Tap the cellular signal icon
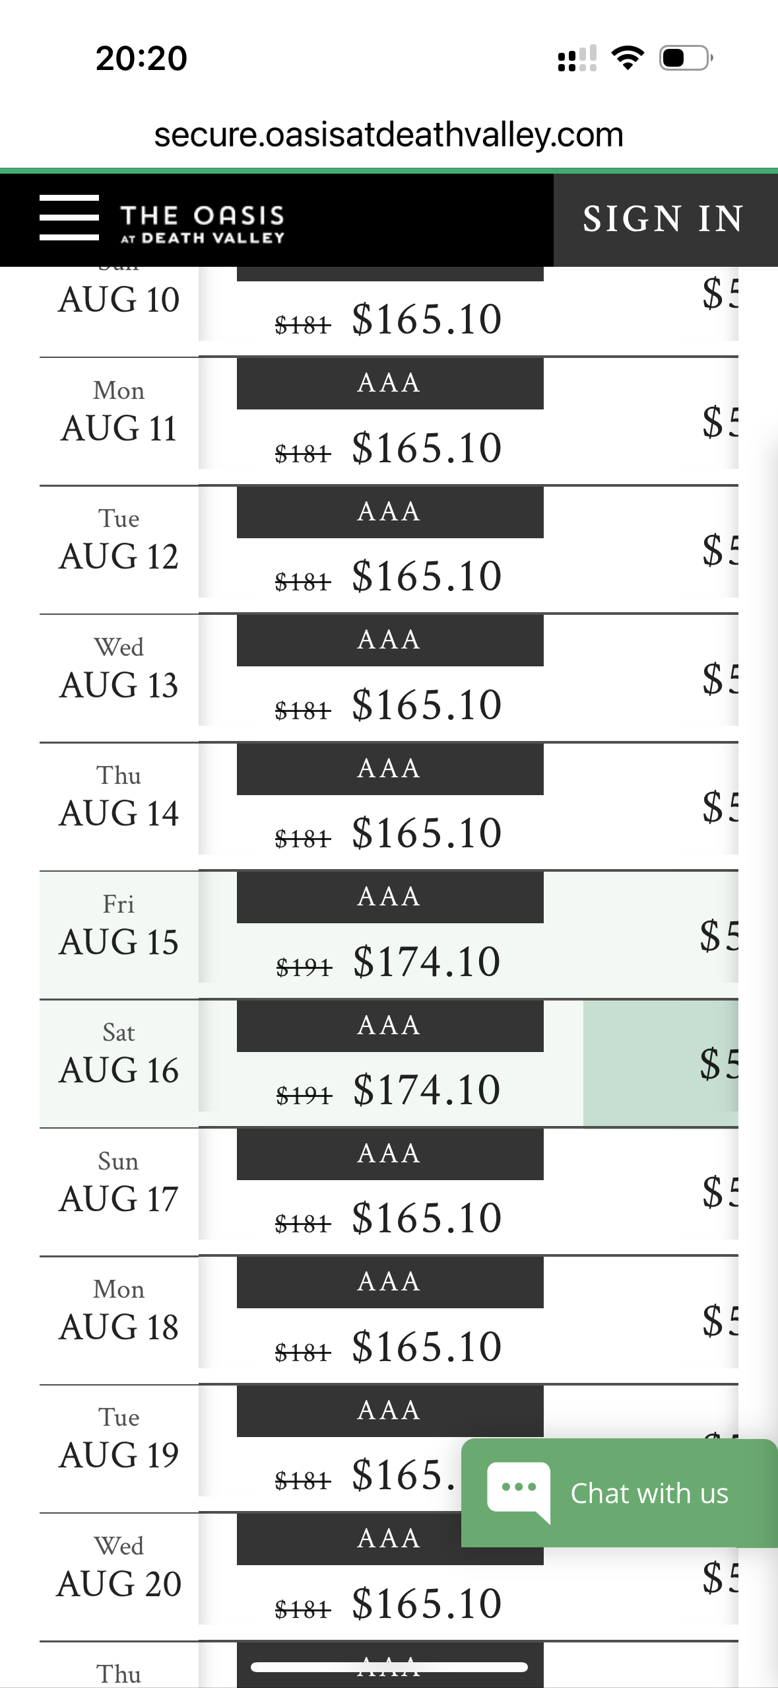The width and height of the screenshot is (778, 1688). point(577,58)
